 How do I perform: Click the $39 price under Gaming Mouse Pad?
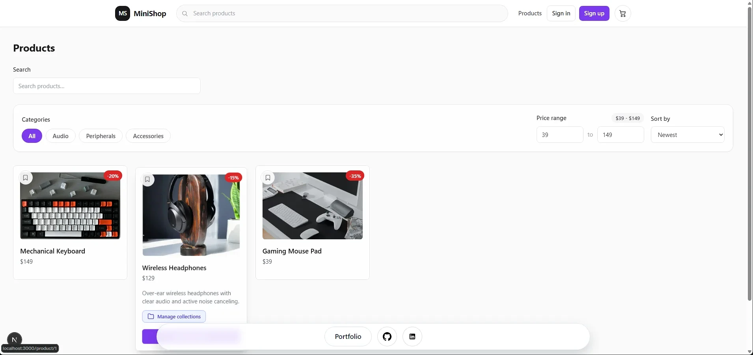tap(267, 261)
